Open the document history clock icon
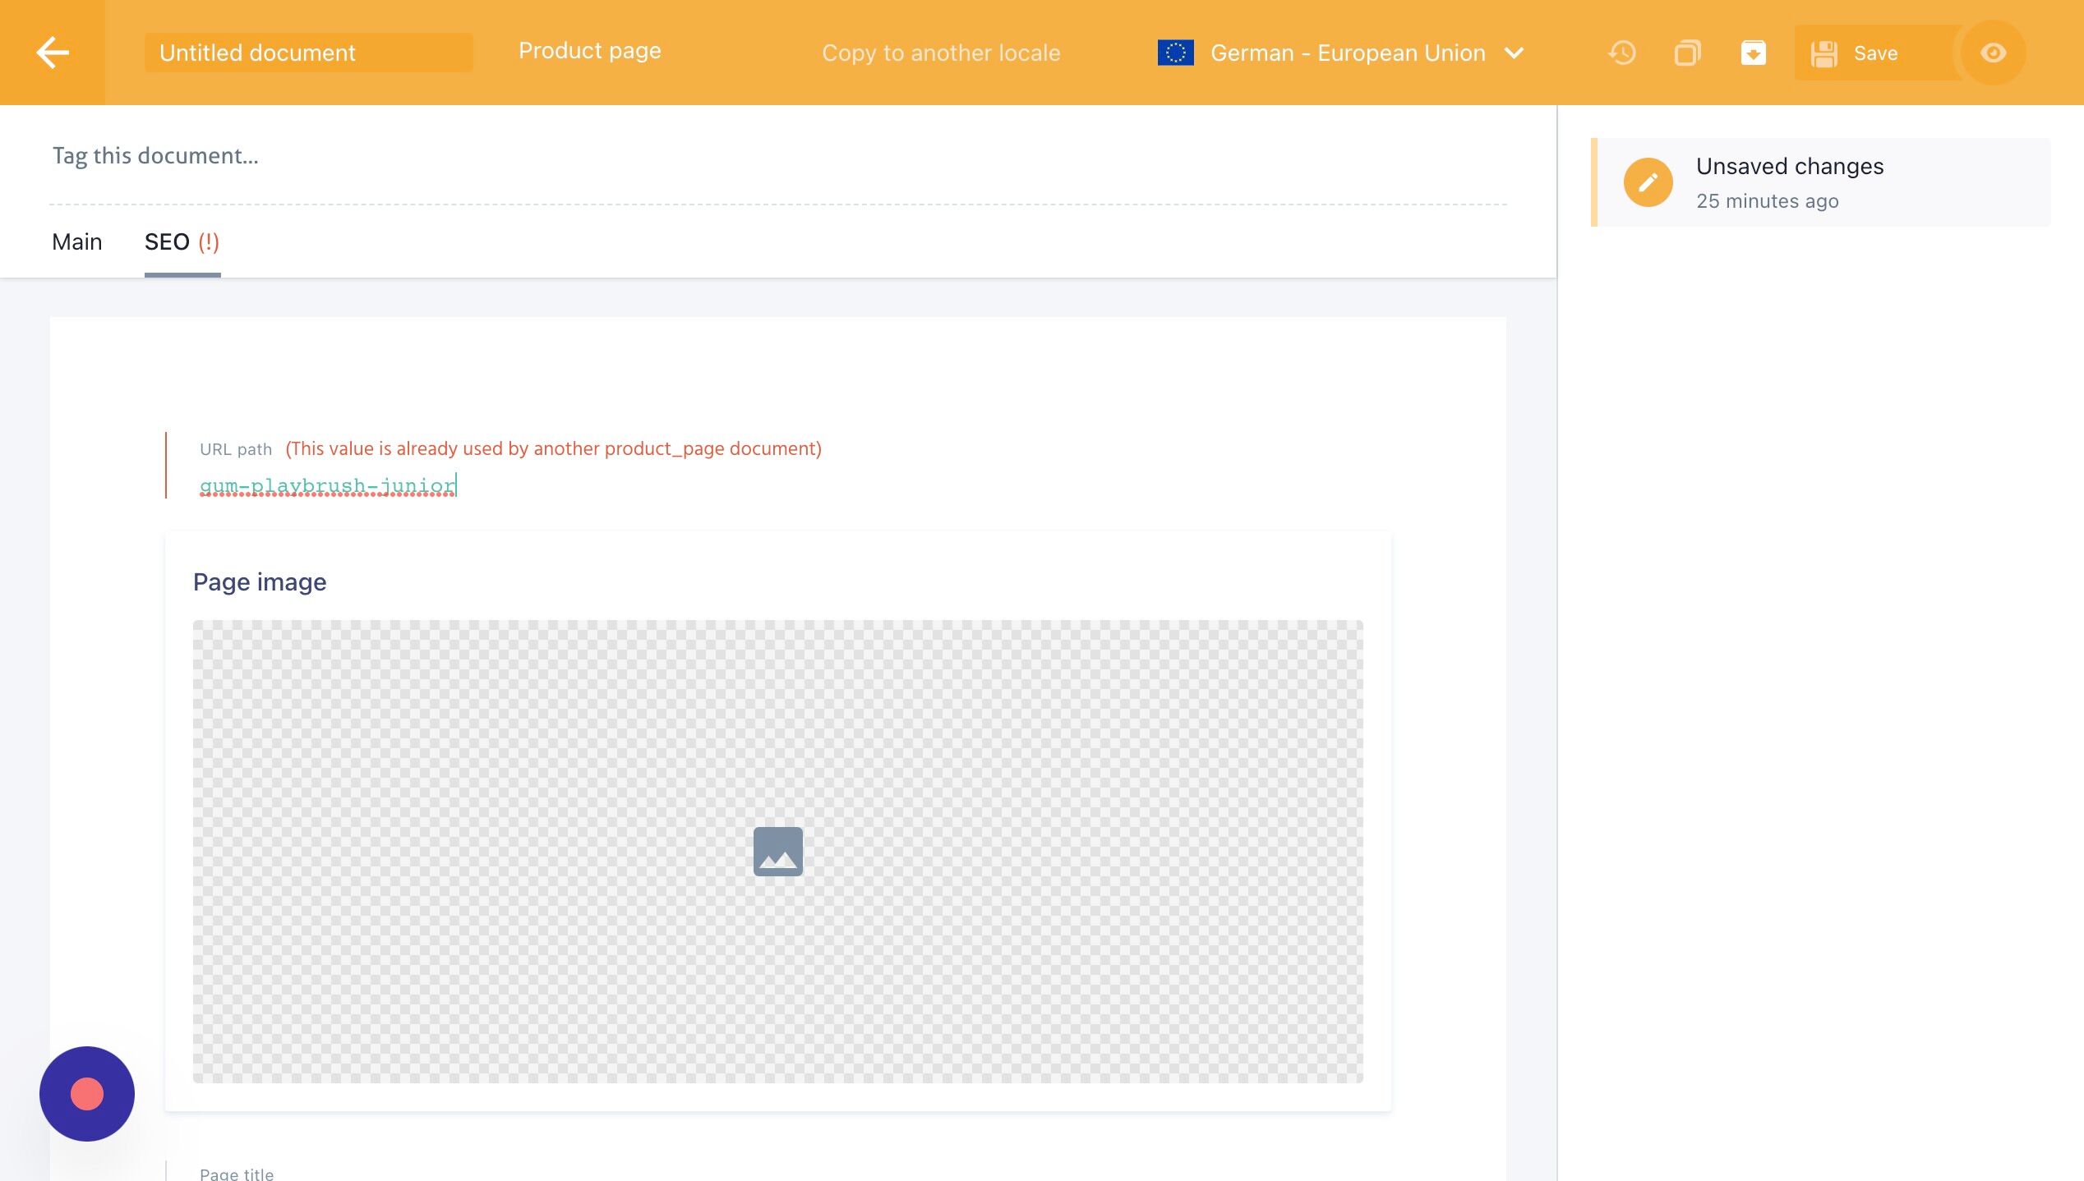Image resolution: width=2084 pixels, height=1181 pixels. 1622,53
